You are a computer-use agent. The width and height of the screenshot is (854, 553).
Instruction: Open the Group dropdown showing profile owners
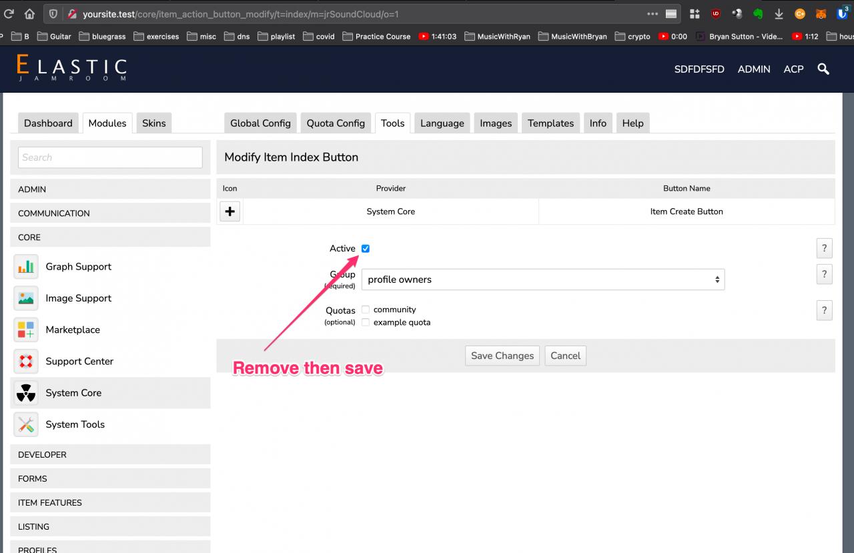542,280
